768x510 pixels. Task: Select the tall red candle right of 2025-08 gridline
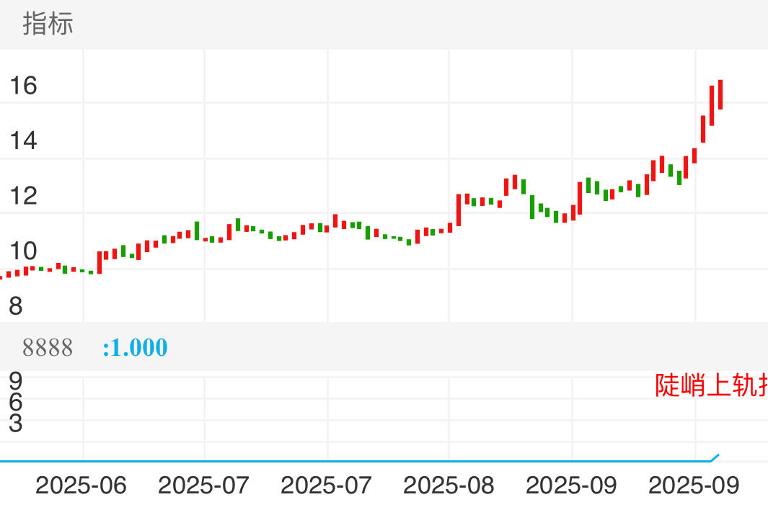tap(459, 210)
